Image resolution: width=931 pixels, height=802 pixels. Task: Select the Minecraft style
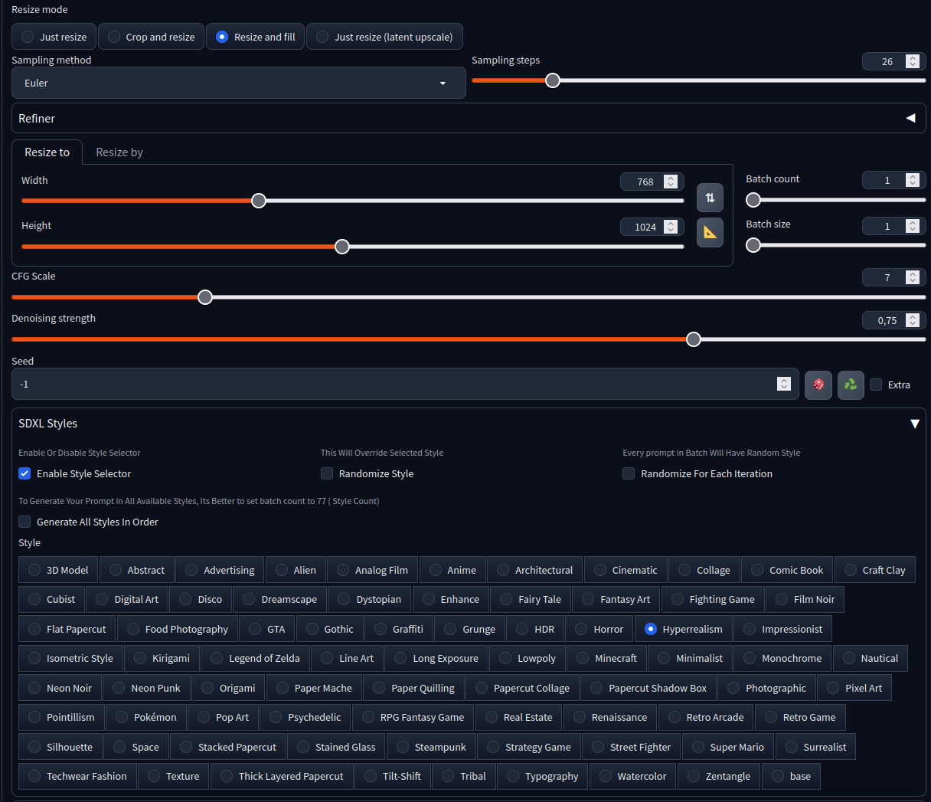pyautogui.click(x=606, y=658)
